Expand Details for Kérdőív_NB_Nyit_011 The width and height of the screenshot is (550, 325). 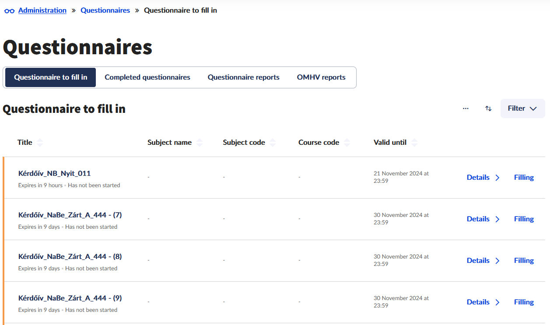coord(483,178)
